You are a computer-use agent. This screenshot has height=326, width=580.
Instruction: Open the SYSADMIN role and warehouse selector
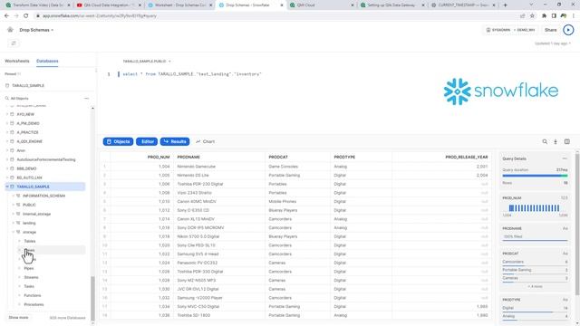click(x=510, y=30)
